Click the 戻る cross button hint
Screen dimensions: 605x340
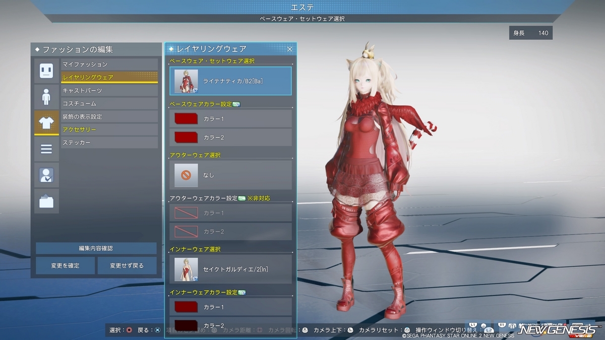(x=158, y=330)
